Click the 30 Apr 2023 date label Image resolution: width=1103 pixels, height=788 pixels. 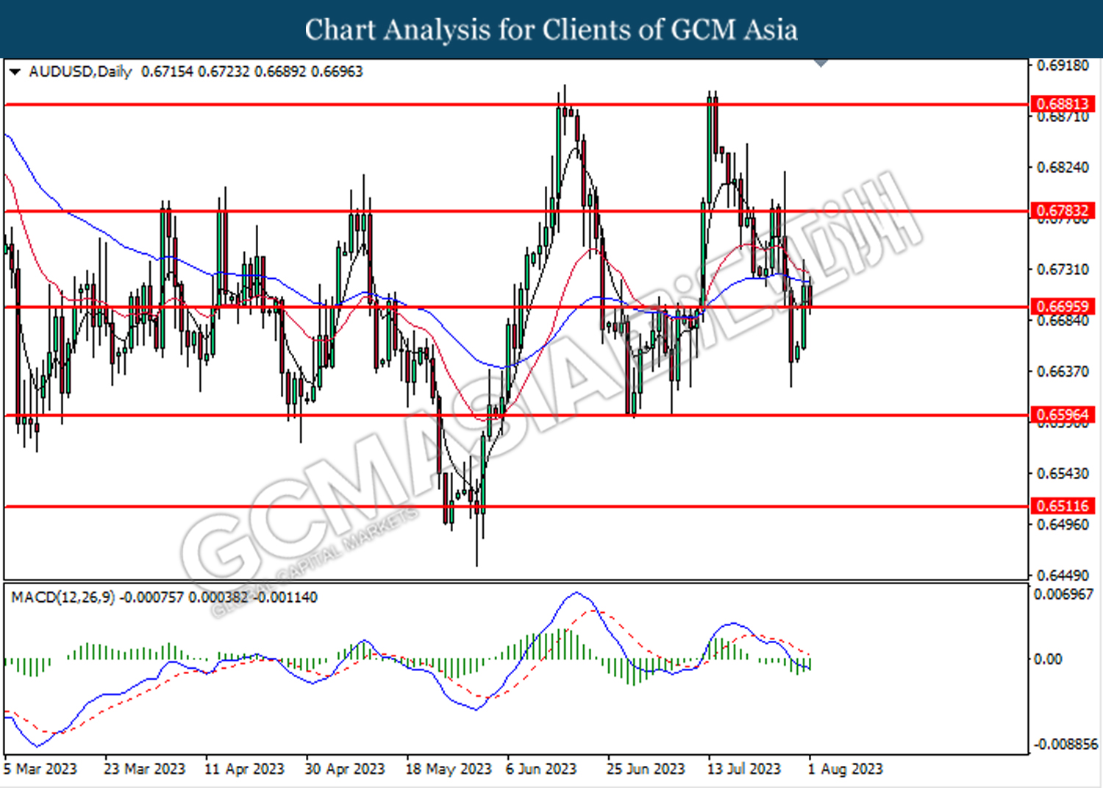tap(345, 769)
